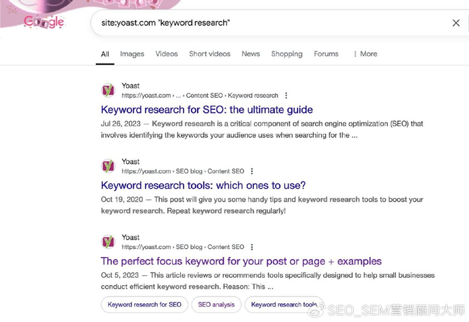Click breadcrumb URL under the keyword research tools result
469x322 pixels.
(183, 171)
